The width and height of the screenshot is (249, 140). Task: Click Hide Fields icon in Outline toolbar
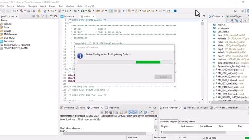point(237,21)
